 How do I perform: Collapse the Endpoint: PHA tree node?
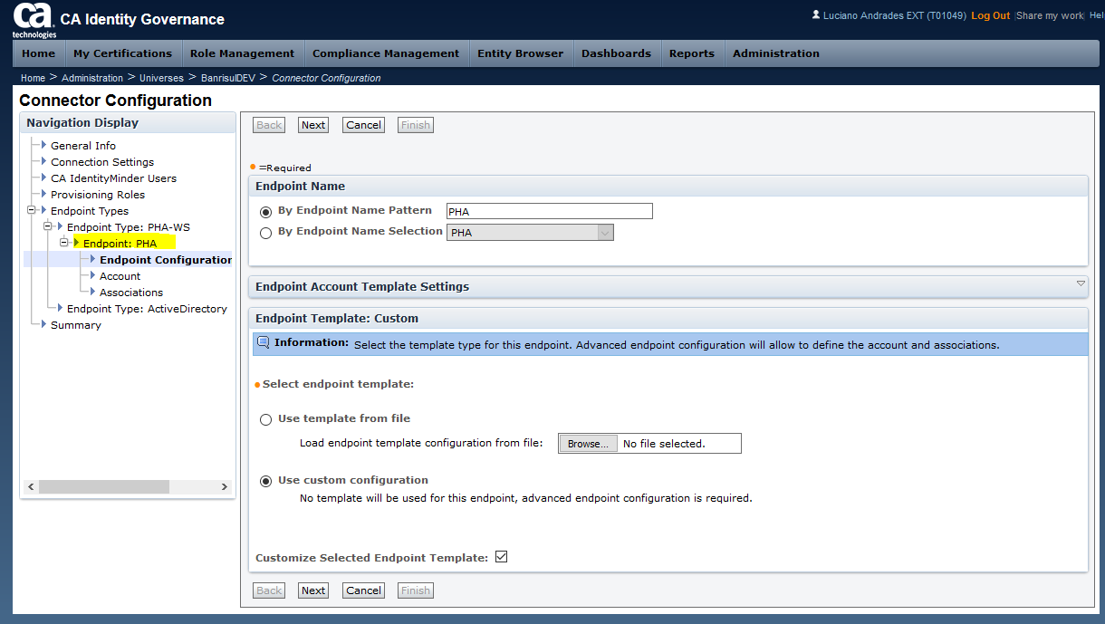click(x=64, y=243)
